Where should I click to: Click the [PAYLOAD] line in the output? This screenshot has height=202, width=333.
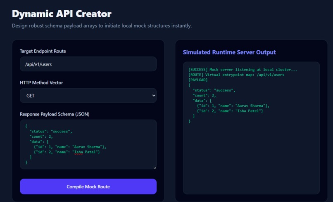(x=198, y=80)
